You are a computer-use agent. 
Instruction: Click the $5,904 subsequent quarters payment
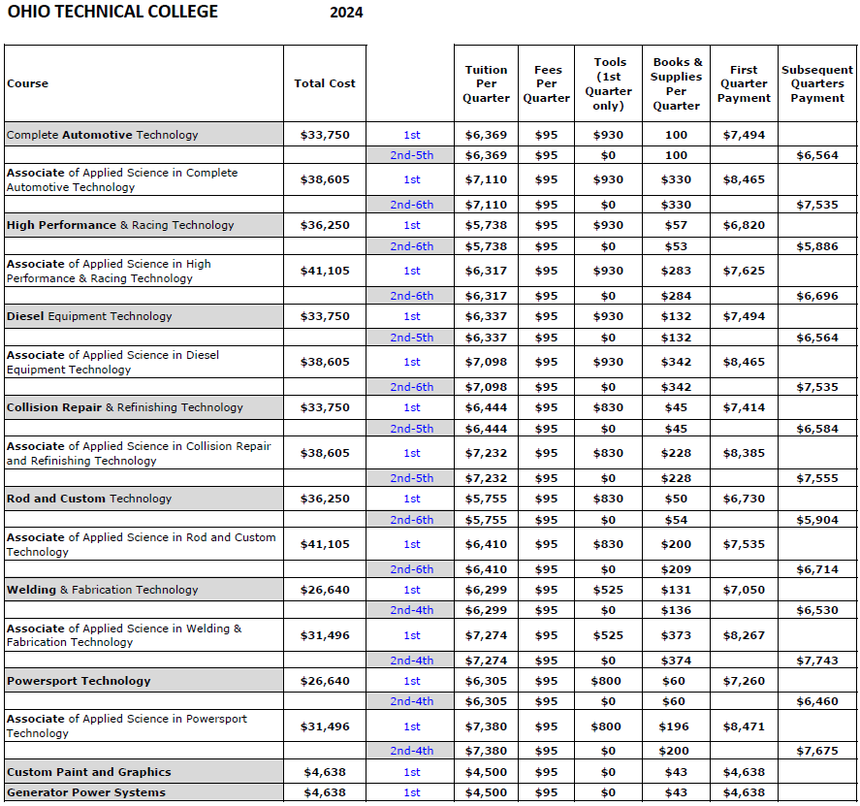(x=817, y=520)
